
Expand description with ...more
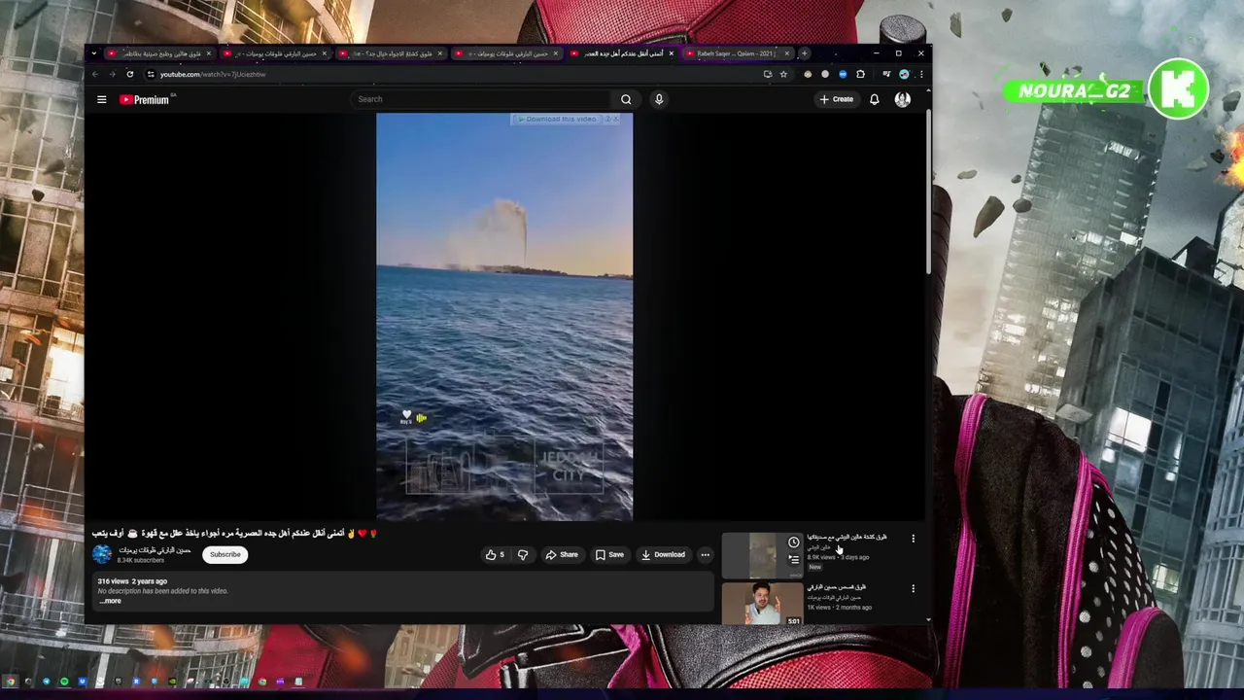click(110, 601)
